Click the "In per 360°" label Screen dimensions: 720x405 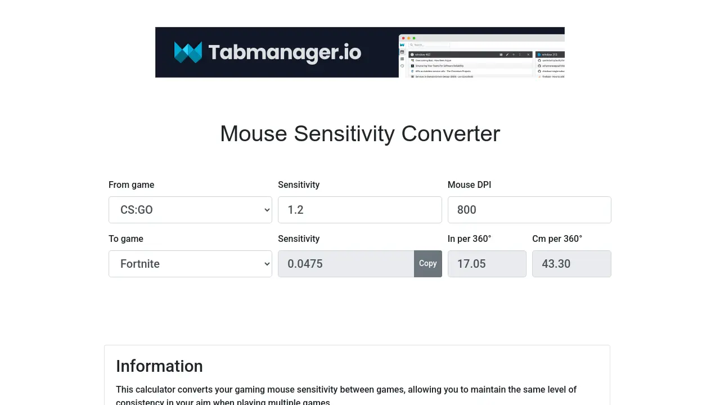coord(469,239)
